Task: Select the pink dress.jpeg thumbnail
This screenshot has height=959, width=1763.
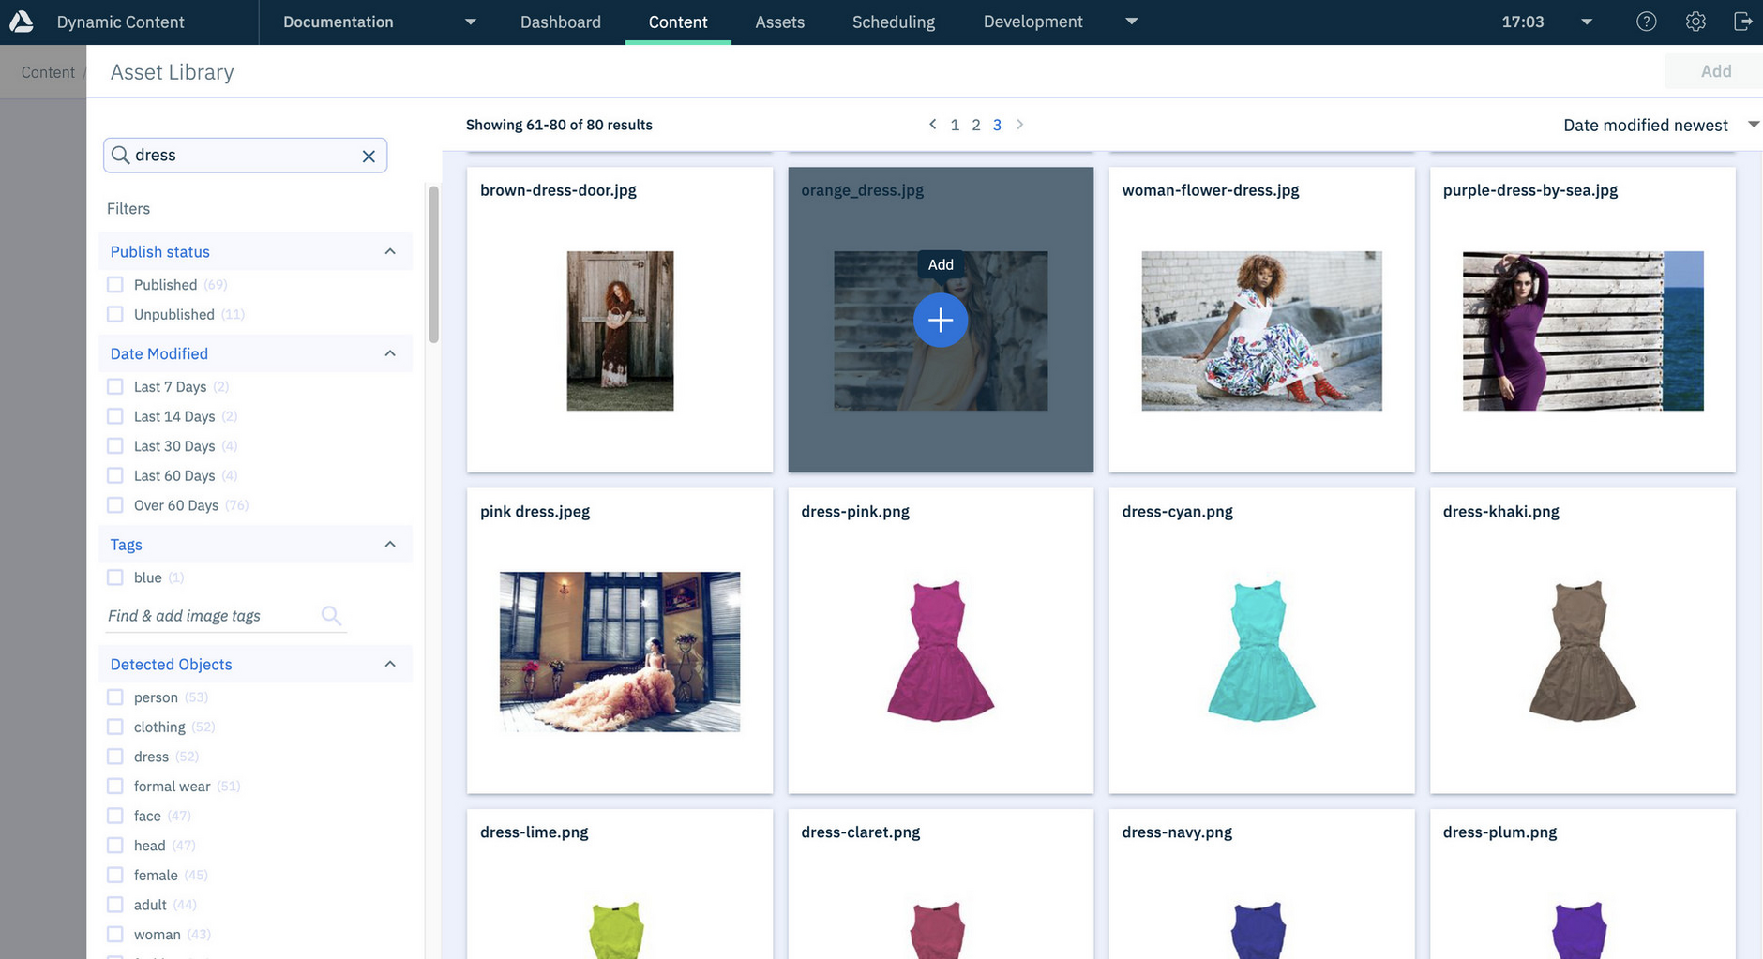Action: tap(620, 652)
